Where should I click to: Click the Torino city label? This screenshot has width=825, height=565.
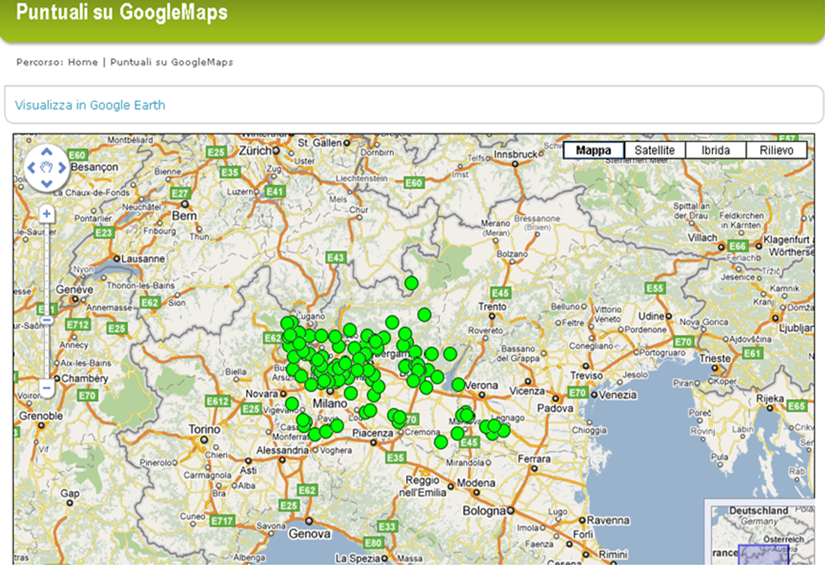tap(204, 429)
